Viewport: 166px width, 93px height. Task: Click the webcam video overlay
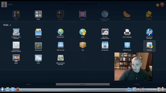[133, 67]
